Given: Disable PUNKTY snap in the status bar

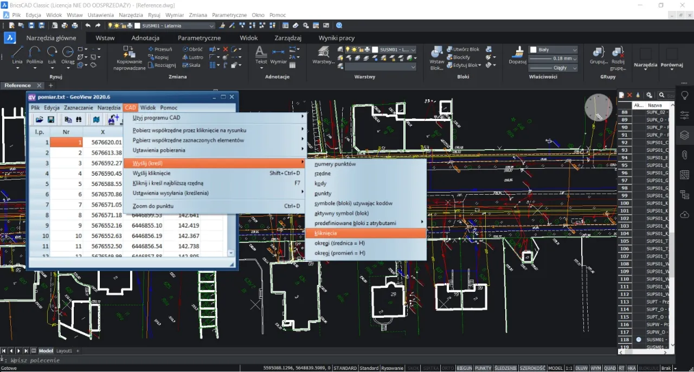Looking at the screenshot, I should [481, 368].
